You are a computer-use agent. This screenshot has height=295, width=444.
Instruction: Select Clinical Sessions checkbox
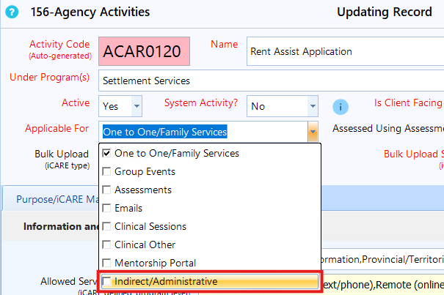coord(106,226)
